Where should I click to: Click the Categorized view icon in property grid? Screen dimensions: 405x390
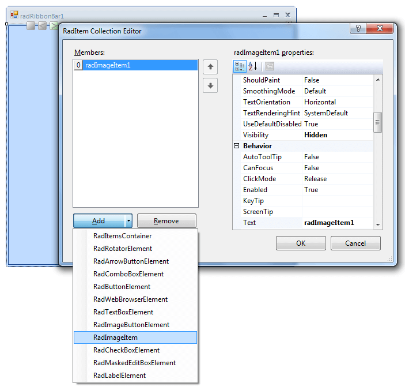pos(240,66)
